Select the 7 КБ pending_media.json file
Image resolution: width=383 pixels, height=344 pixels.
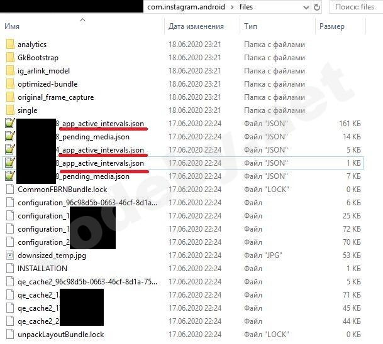(x=92, y=176)
